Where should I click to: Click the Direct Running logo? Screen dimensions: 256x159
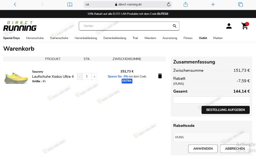[x=20, y=26]
